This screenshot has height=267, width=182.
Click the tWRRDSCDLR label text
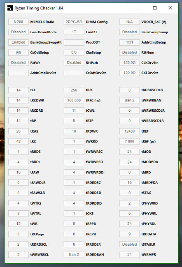153,121
